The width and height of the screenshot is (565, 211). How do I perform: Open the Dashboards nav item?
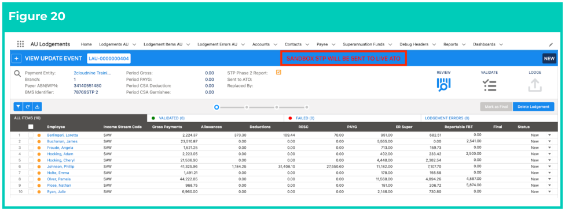(484, 44)
